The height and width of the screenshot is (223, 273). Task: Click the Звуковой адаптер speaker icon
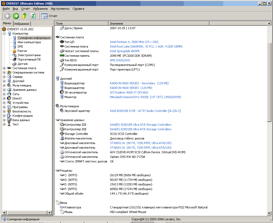(62, 111)
